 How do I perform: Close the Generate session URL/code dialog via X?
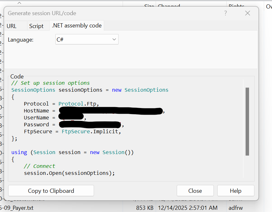(x=247, y=13)
